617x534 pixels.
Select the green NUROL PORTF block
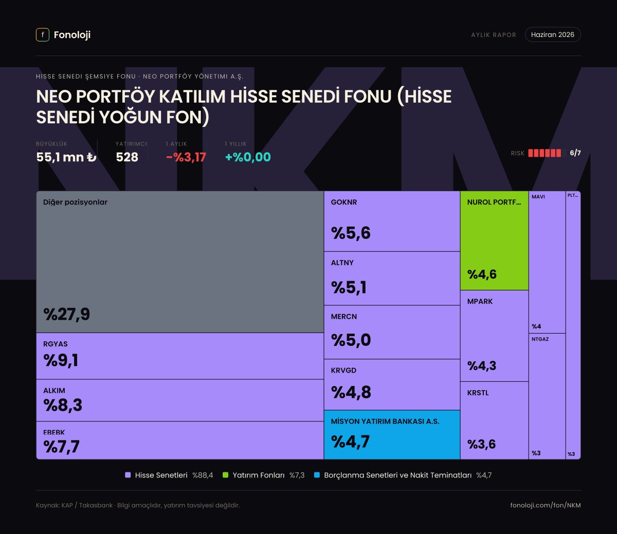[x=494, y=241]
